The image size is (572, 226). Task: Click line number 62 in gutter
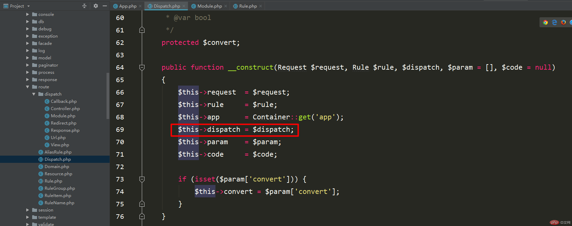[120, 42]
